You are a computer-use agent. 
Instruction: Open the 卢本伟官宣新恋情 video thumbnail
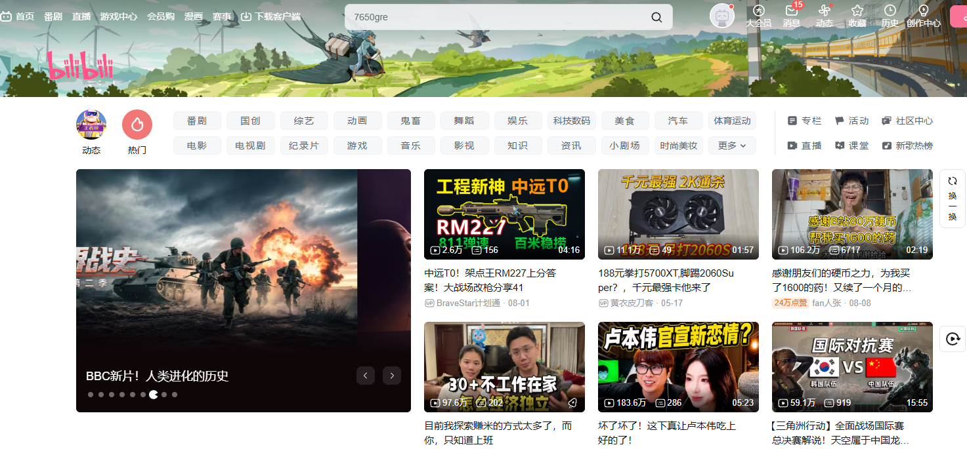pyautogui.click(x=678, y=367)
